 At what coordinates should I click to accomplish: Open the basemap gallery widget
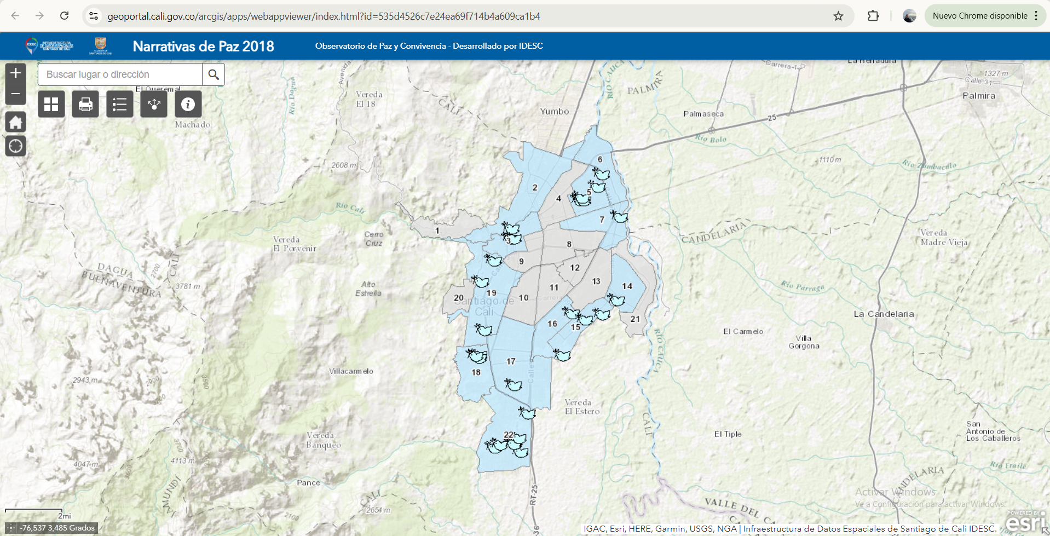[x=51, y=104]
